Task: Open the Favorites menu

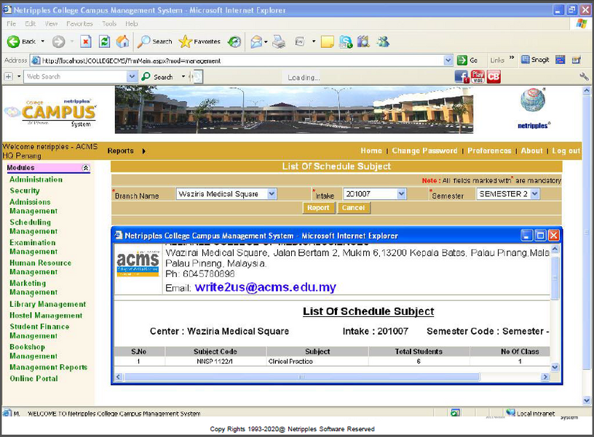Action: tap(79, 24)
